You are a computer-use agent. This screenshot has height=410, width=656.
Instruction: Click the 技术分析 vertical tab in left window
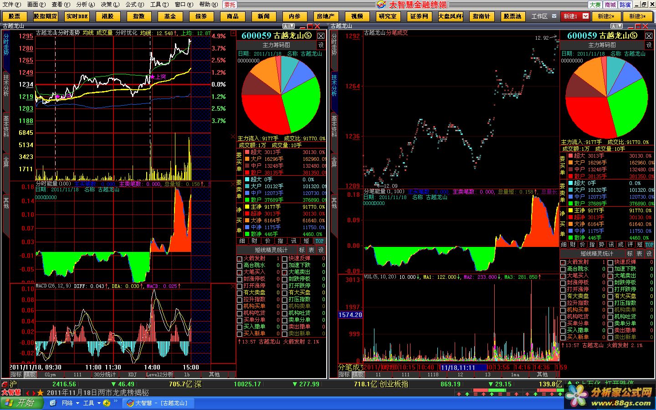point(6,86)
